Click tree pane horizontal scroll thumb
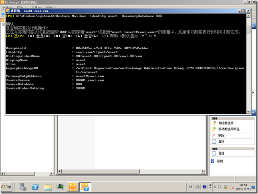The height and width of the screenshot is (194, 258). [x=19, y=174]
